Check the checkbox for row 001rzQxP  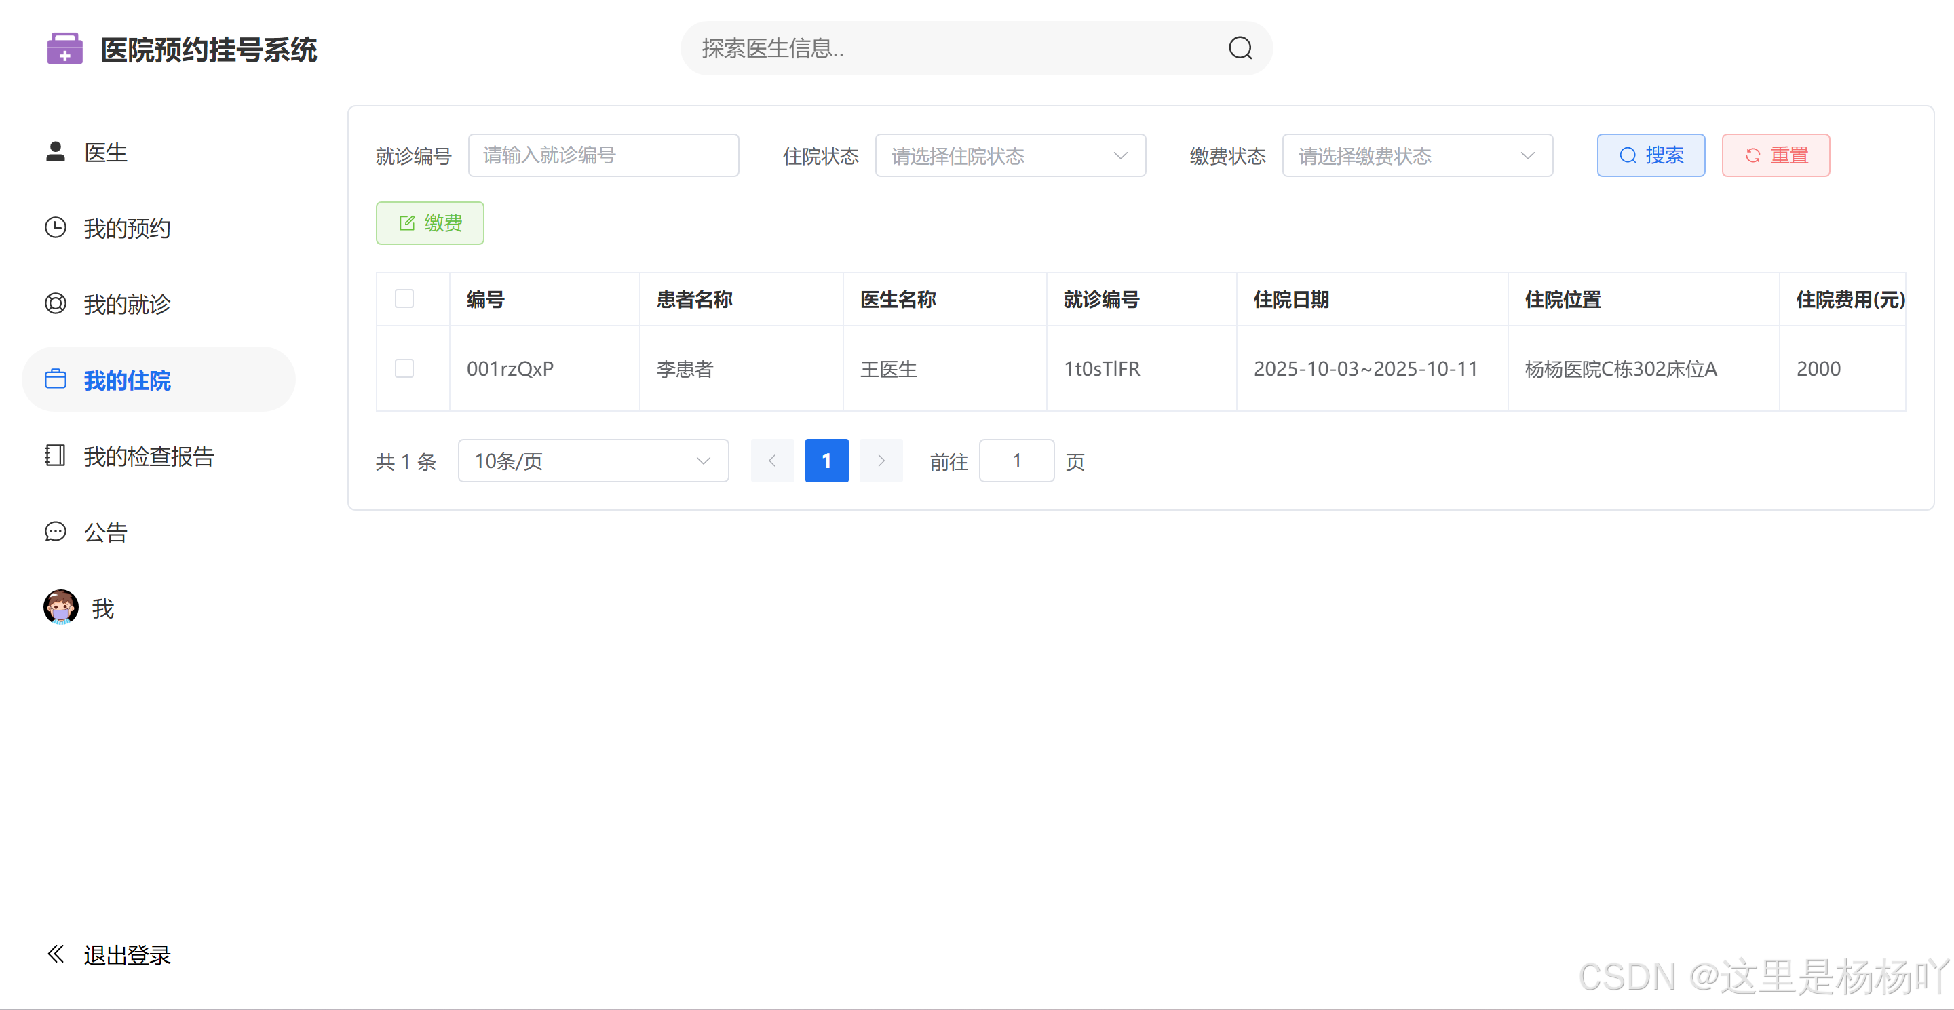click(x=404, y=368)
